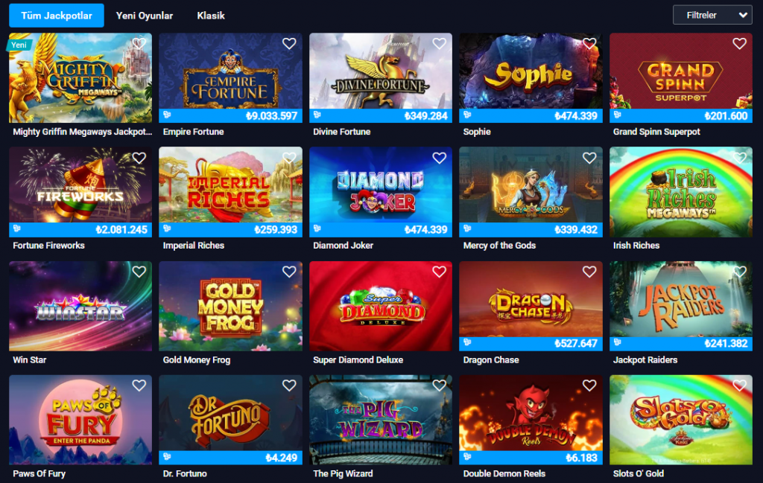Click the Filtreler dropdown chevron arrow
The image size is (763, 483).
[x=743, y=15]
